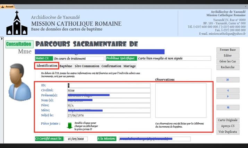The image size is (248, 148).
Task: Click the Recherche button
Action: [x=228, y=67]
